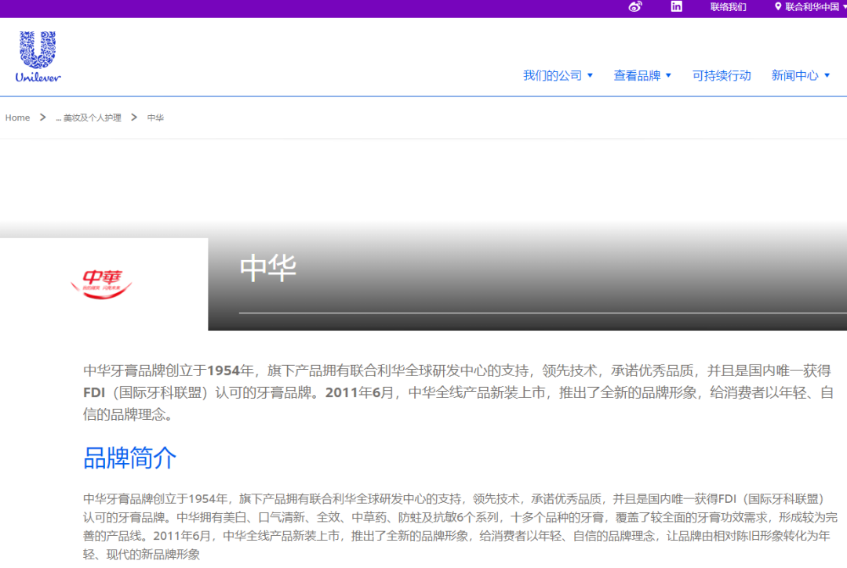
Task: Click the Unilever logo
Action: click(x=36, y=55)
